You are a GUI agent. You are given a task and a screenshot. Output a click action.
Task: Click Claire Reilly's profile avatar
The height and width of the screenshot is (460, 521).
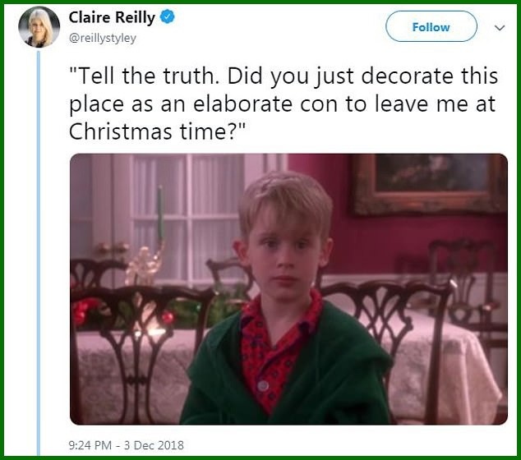click(39, 27)
